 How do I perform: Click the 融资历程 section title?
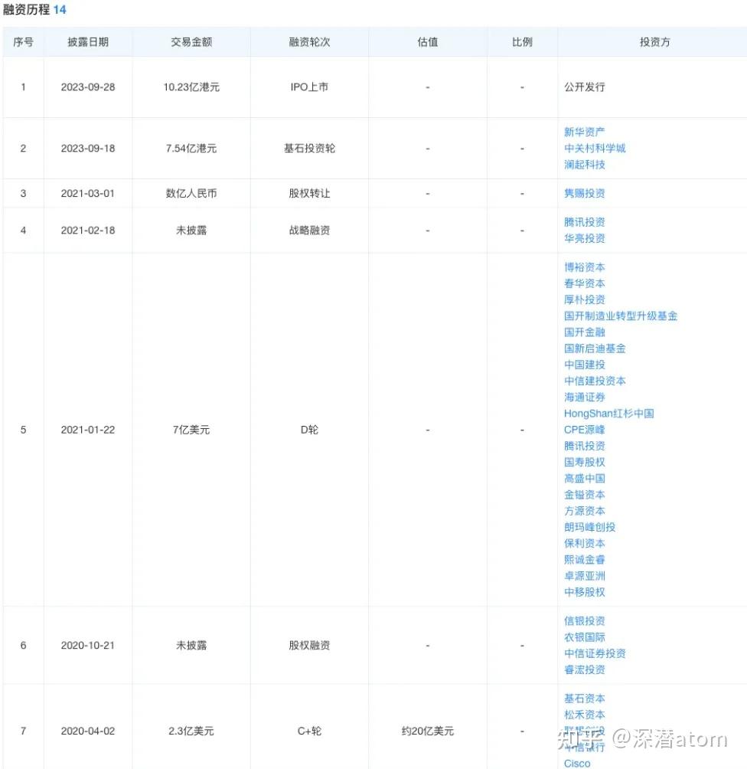tap(27, 10)
